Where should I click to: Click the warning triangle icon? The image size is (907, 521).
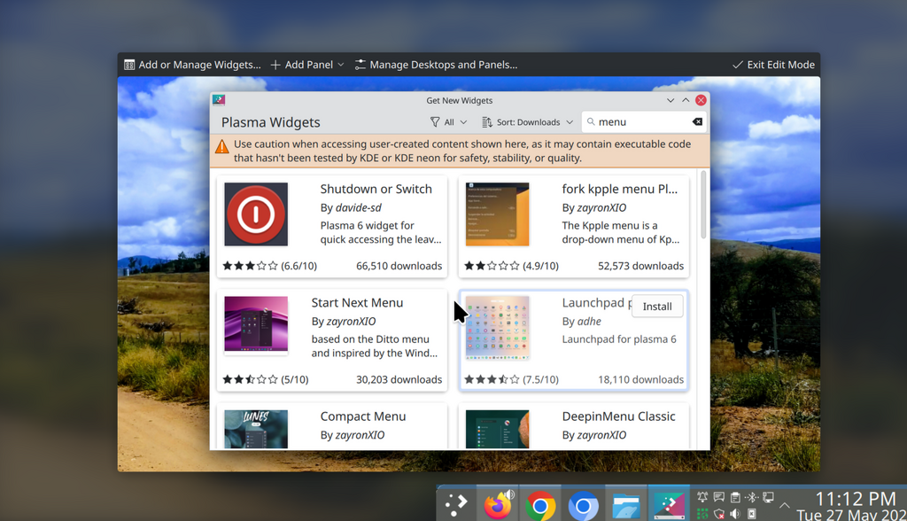point(222,146)
